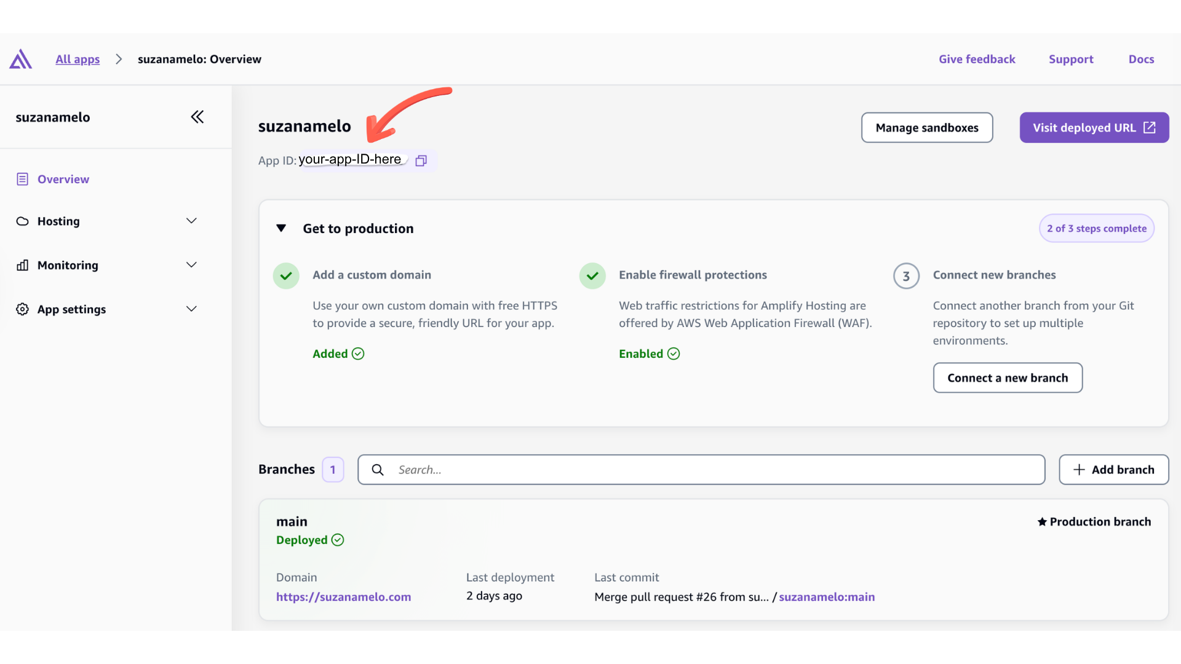Click the Add branch button
Viewport: 1181px width, 664px height.
[x=1113, y=470]
